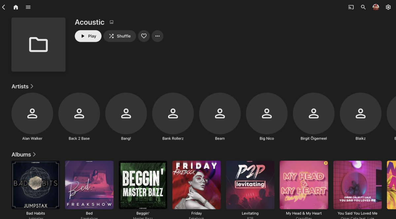
Task: Open the search magnifier icon
Action: click(363, 7)
